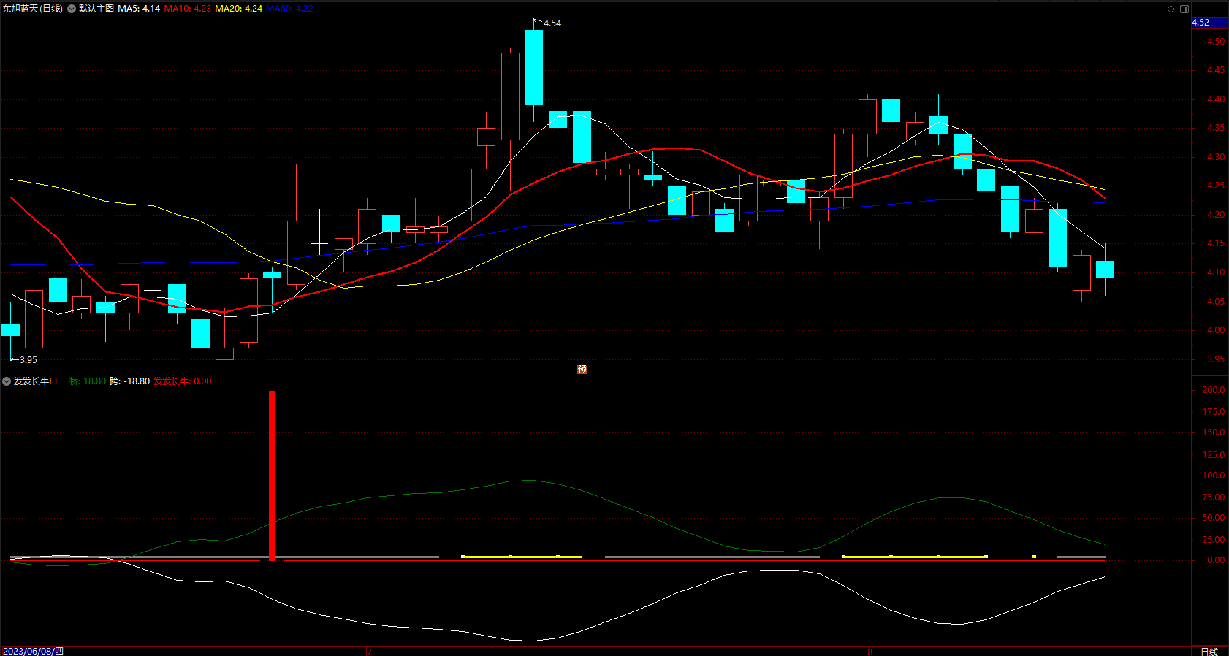This screenshot has height=656, width=1229.
Task: Click the 跨: -18.80 indicator value
Action: coord(130,381)
